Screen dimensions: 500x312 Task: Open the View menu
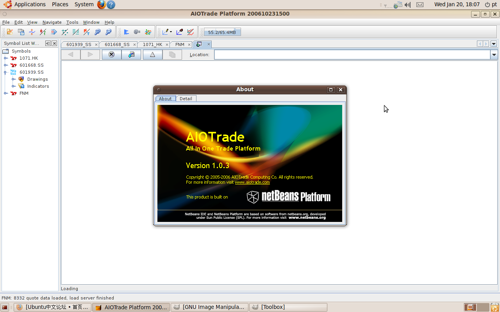32,22
